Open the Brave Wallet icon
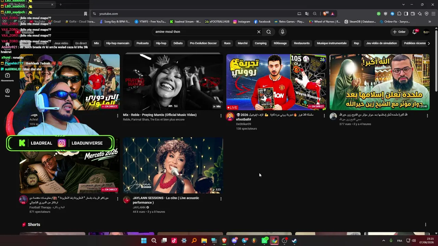Image resolution: width=438 pixels, height=246 pixels. pyautogui.click(x=413, y=14)
